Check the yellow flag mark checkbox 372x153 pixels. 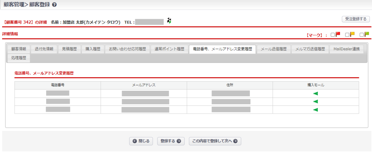pyautogui.click(x=347, y=35)
